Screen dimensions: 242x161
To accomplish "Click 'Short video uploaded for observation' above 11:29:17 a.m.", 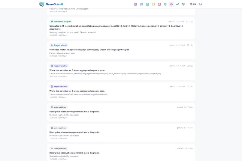I will point(64,156).
